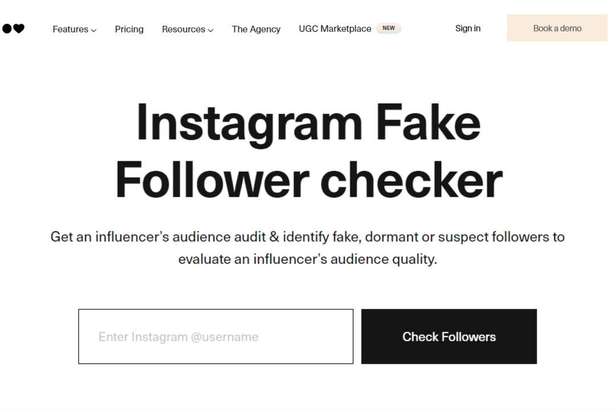This screenshot has height=410, width=615.
Task: Click the Sign in link
Action: (468, 28)
